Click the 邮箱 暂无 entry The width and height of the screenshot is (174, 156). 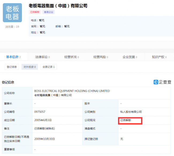pos(63,26)
